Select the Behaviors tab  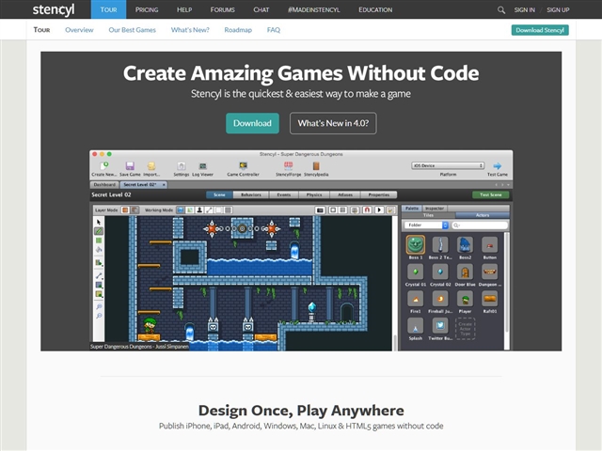click(251, 194)
